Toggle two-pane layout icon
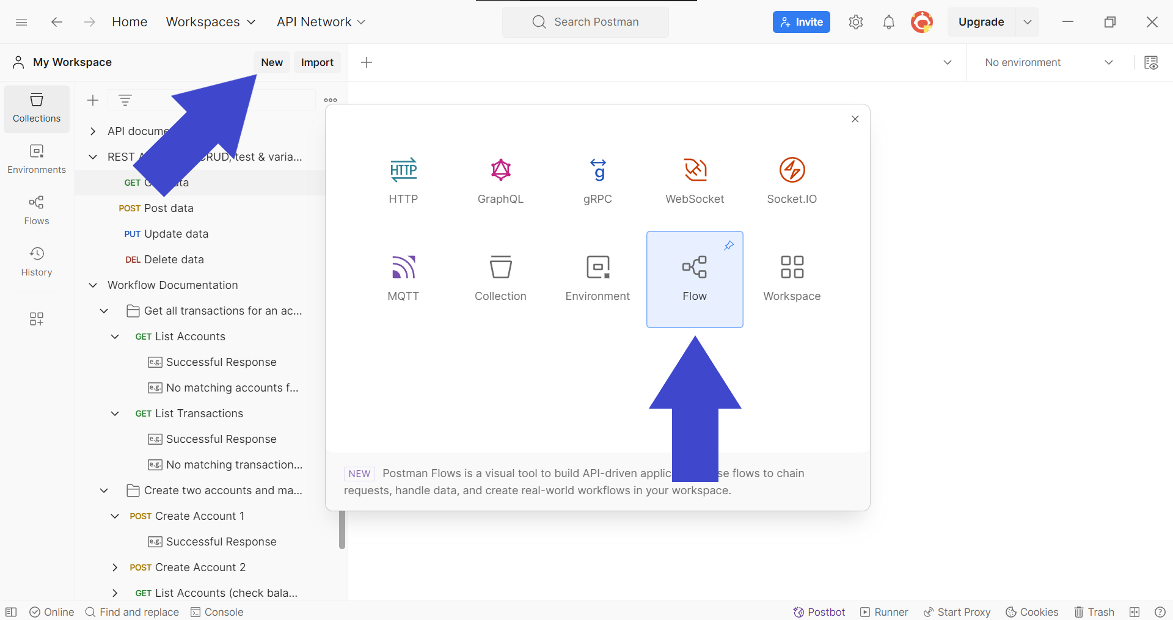The height and width of the screenshot is (620, 1173). click(x=1135, y=612)
